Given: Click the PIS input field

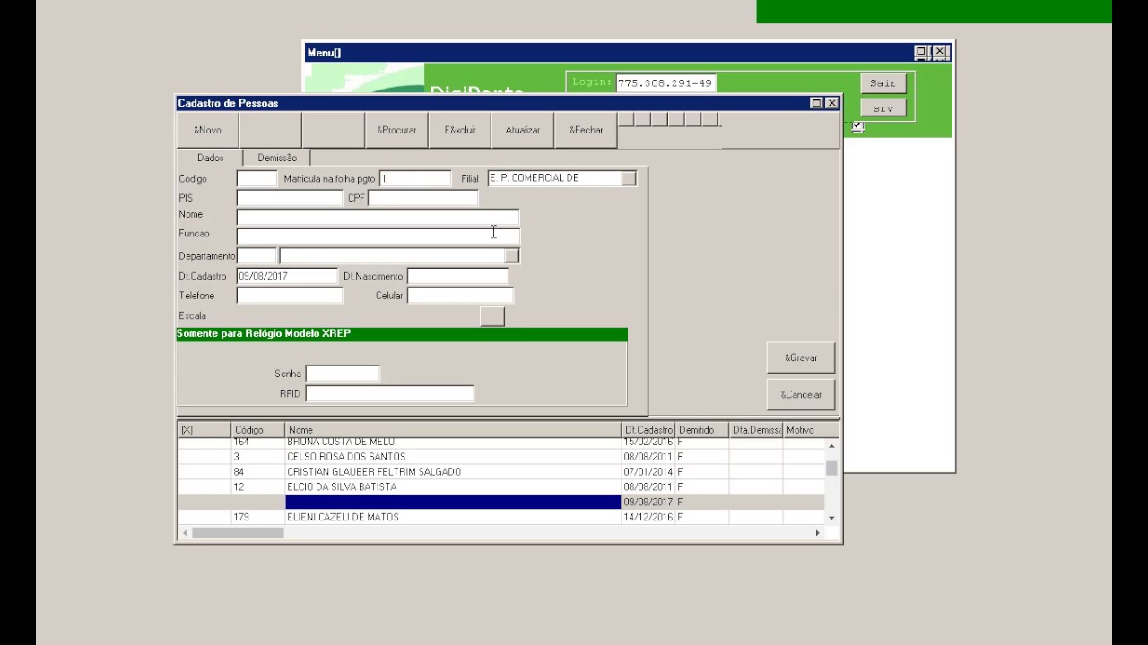Looking at the screenshot, I should (290, 198).
